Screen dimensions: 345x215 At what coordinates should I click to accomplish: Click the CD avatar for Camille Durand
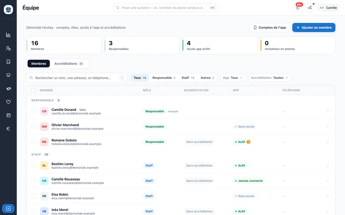tap(44, 111)
